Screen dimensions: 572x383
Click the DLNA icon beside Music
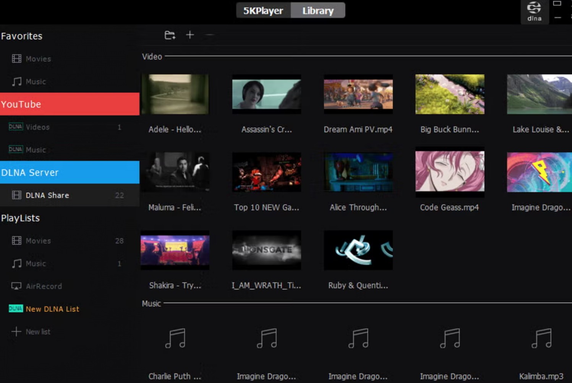click(15, 149)
